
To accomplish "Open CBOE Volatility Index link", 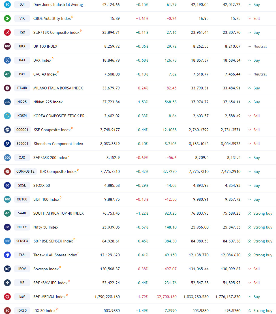I will tap(52, 19).
